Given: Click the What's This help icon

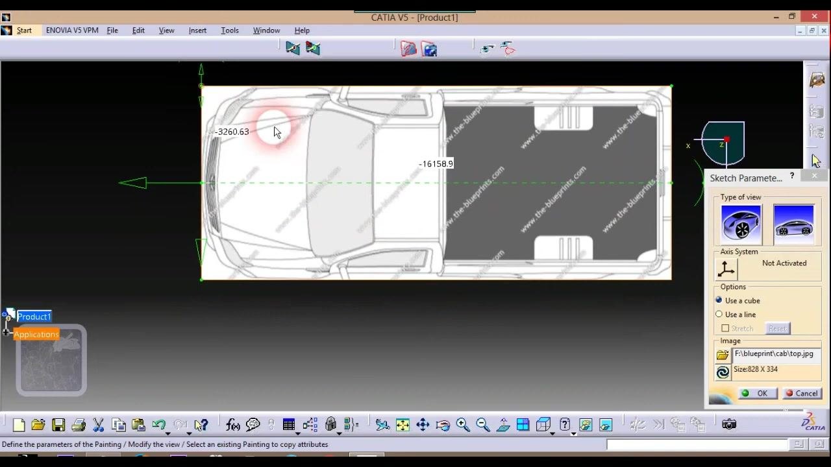Looking at the screenshot, I should coord(201,425).
